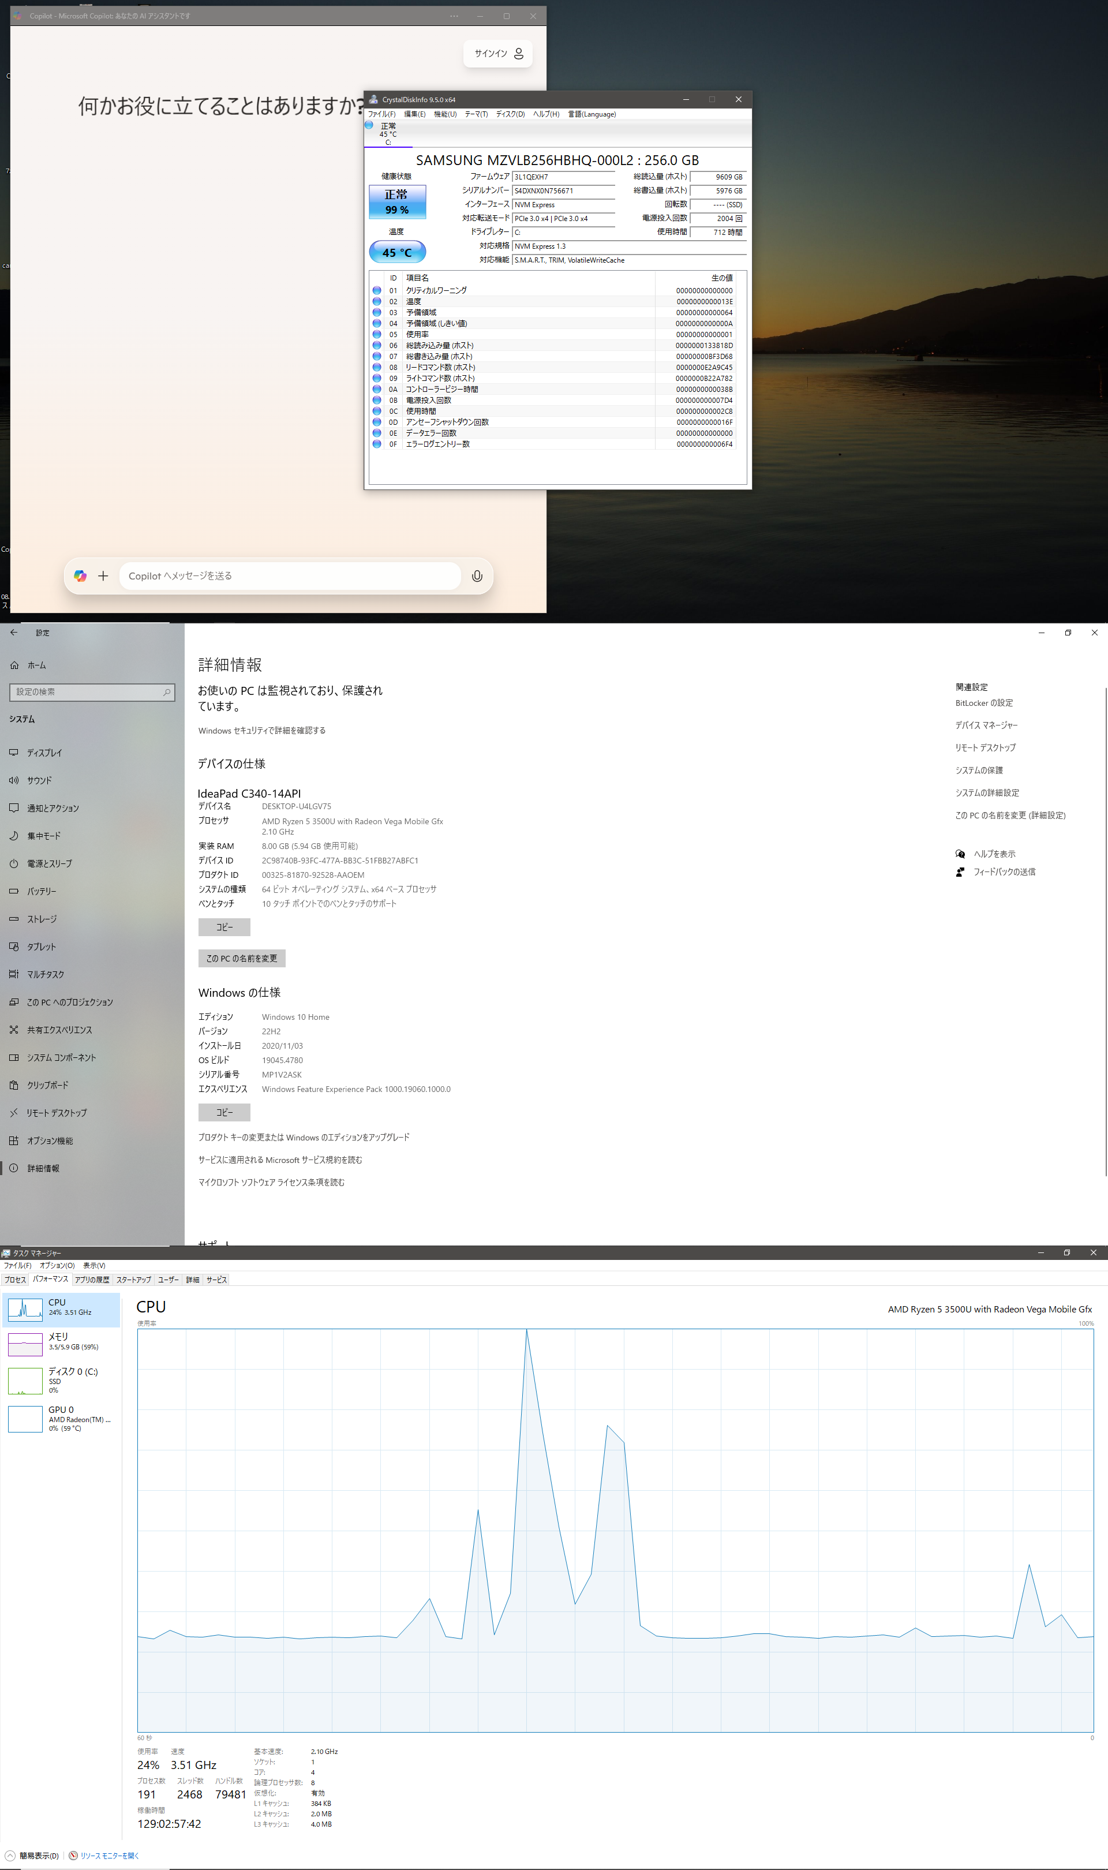Viewport: 1108px width, 1870px height.
Task: Click the 温度 row status orb icon
Action: [376, 302]
